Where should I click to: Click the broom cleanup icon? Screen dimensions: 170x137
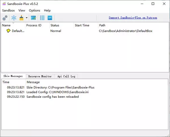click(x=22, y=18)
